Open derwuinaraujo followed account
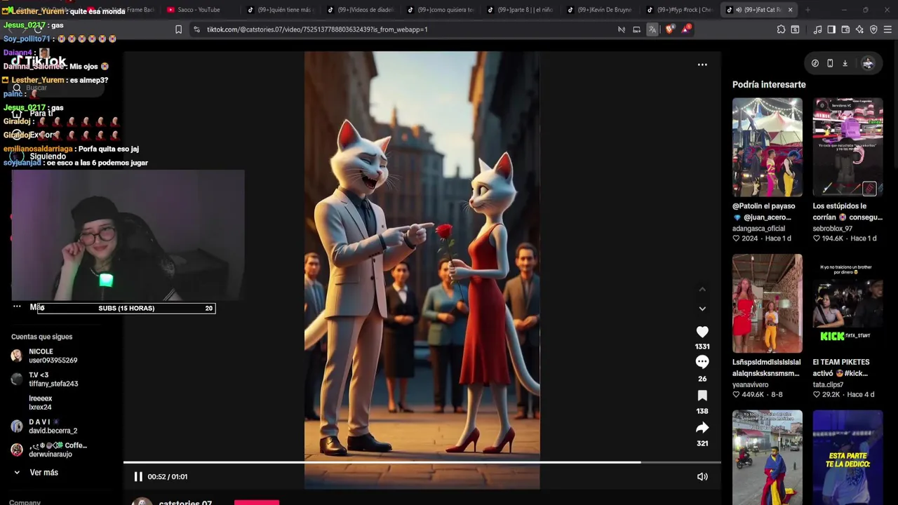The width and height of the screenshot is (898, 505). click(x=49, y=450)
